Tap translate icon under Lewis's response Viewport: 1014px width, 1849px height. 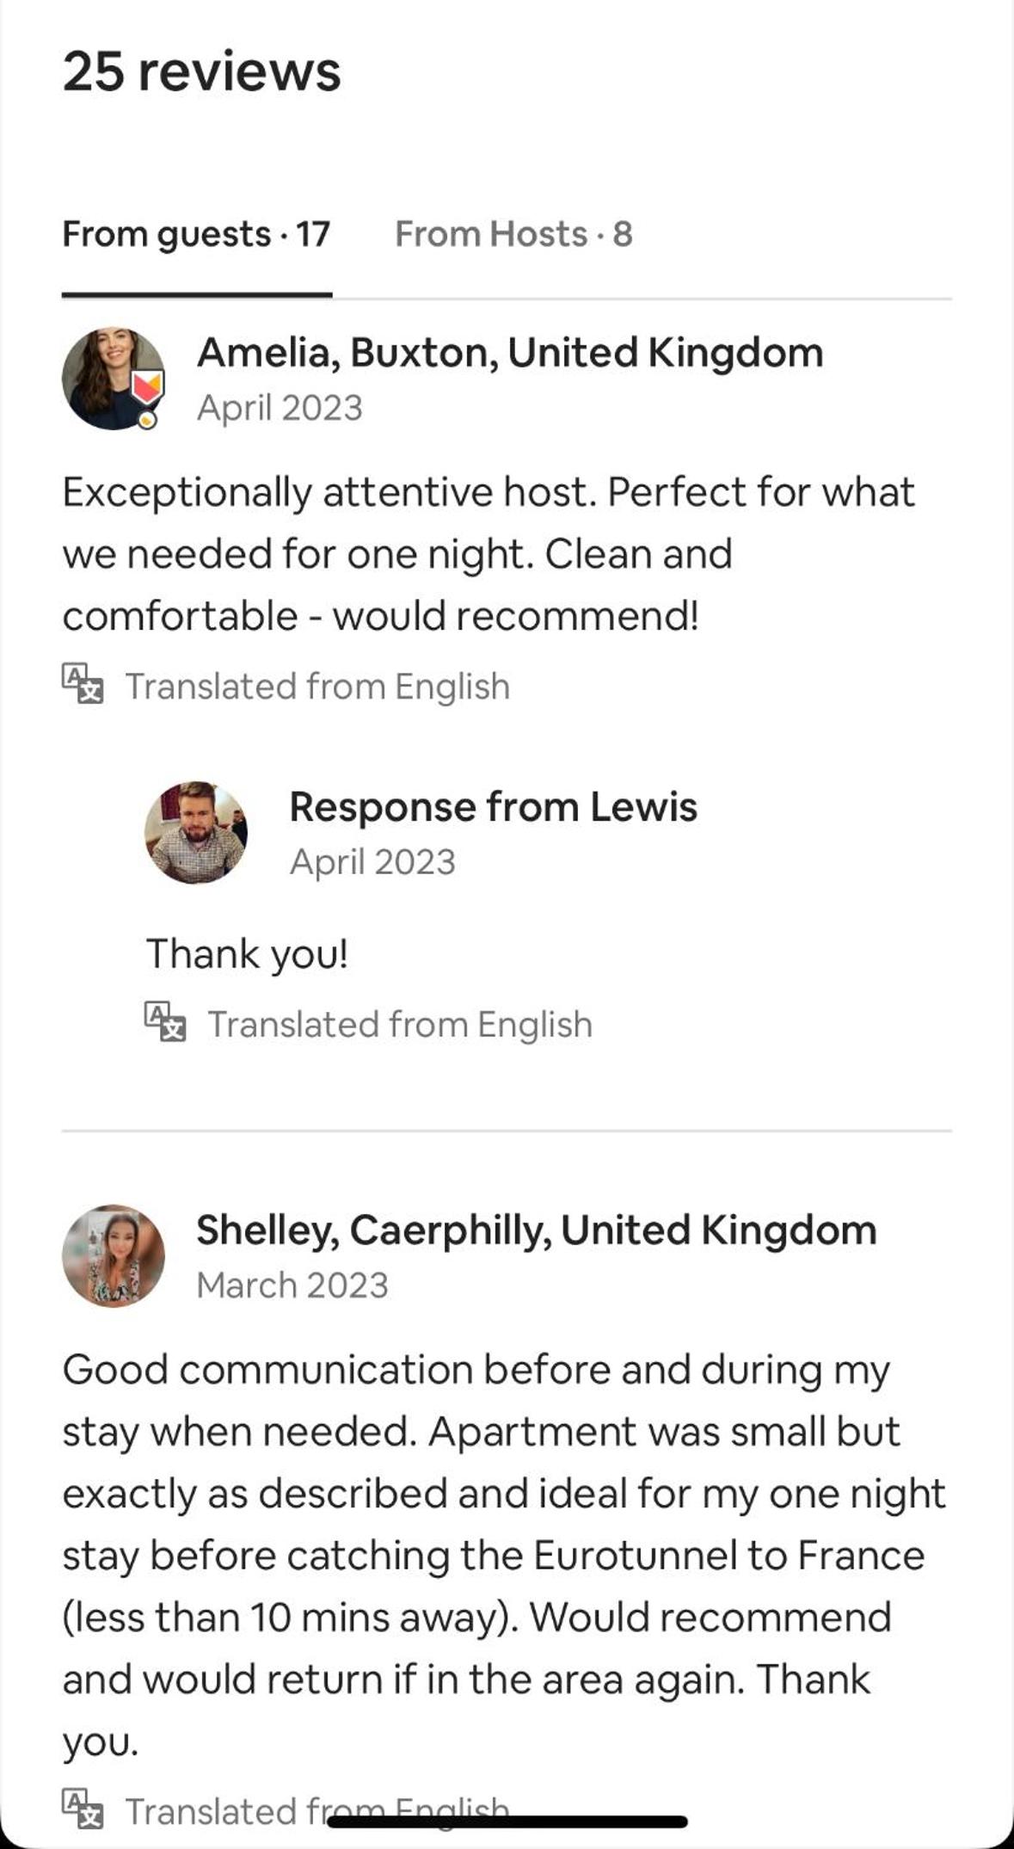tap(165, 1021)
